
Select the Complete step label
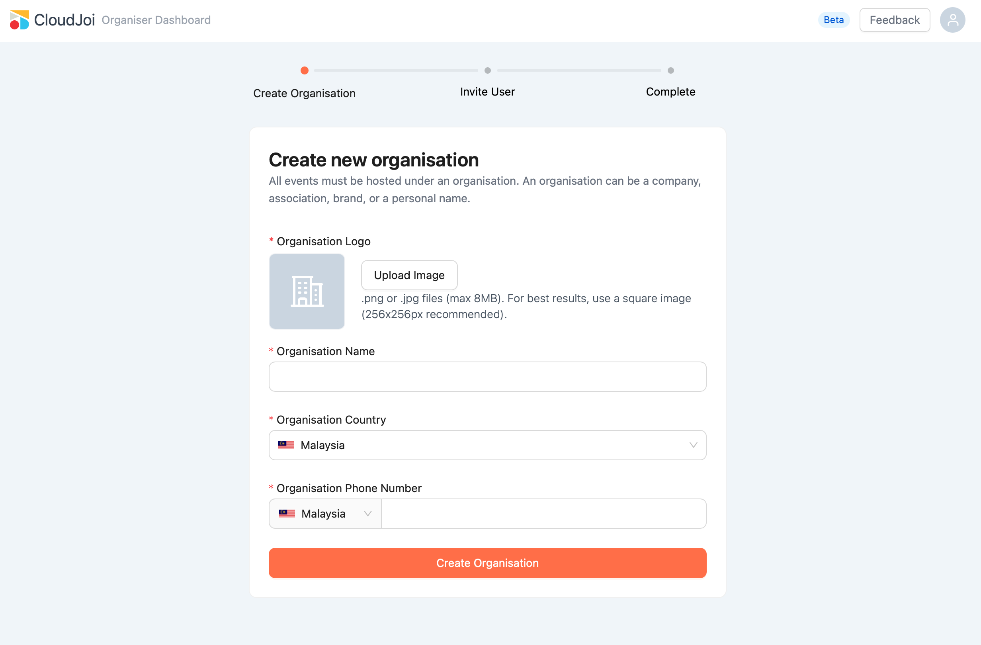click(x=670, y=92)
